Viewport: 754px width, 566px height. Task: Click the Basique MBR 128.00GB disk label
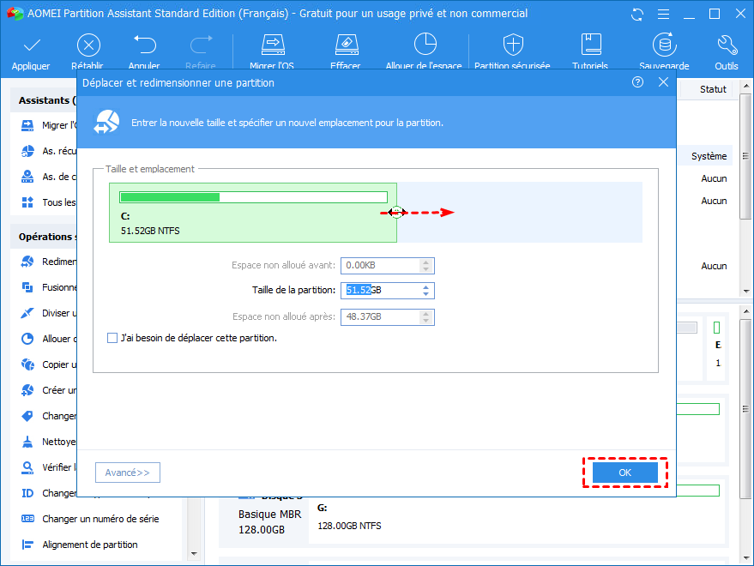point(269,521)
